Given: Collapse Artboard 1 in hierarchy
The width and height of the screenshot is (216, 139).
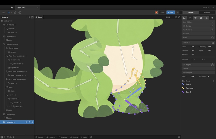Looking at the screenshot, I should pyautogui.click(x=3, y=21).
